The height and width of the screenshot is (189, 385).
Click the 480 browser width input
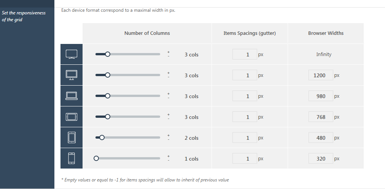[x=321, y=137]
